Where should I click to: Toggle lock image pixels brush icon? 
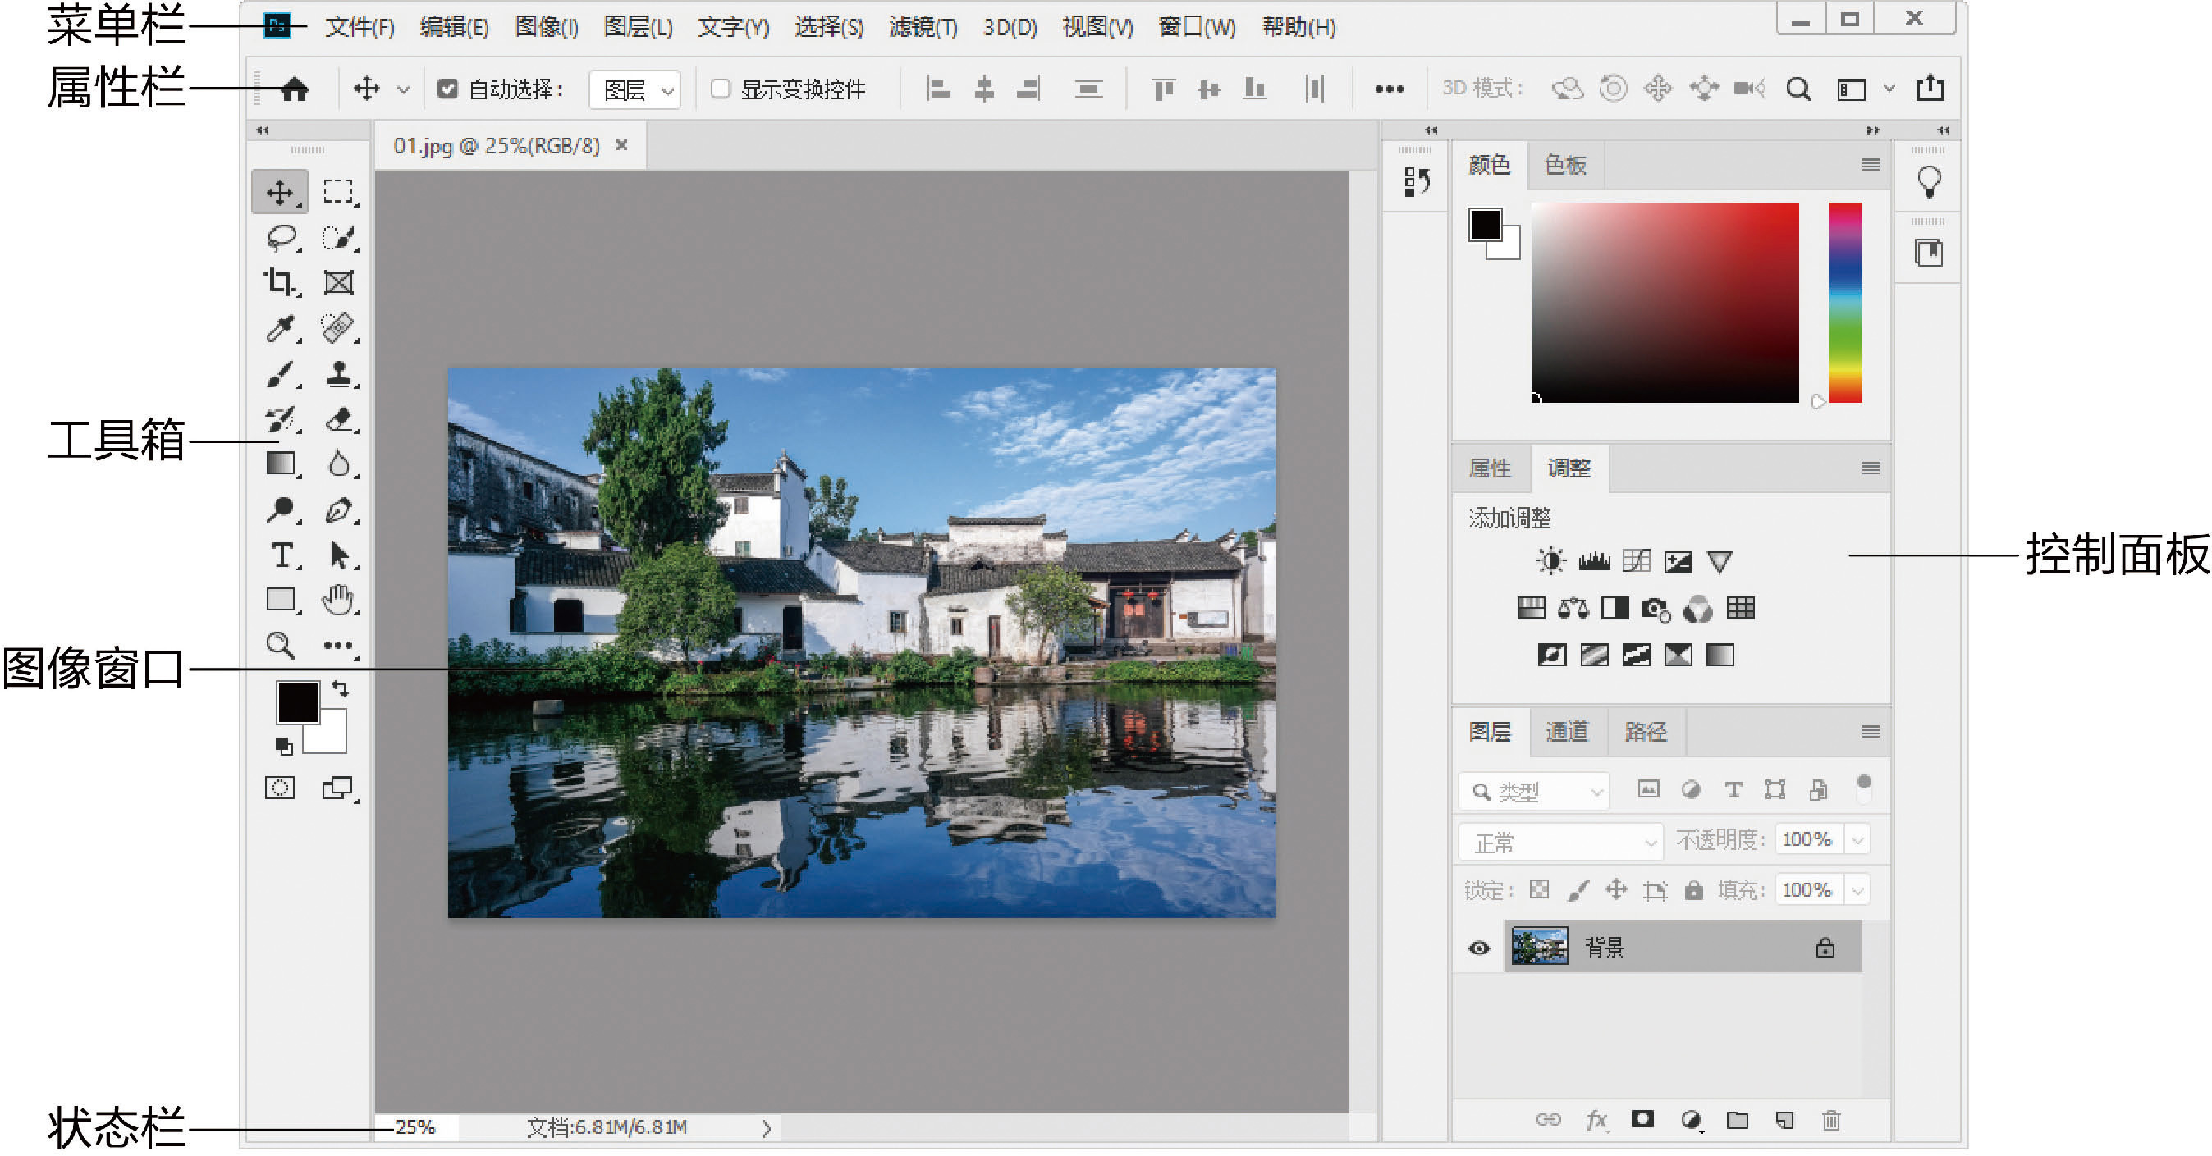[x=1578, y=890]
